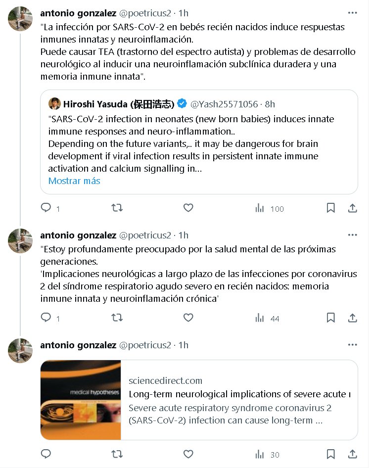374x468 pixels.
Task: Share the tweet with 44 views
Action: tap(353, 318)
